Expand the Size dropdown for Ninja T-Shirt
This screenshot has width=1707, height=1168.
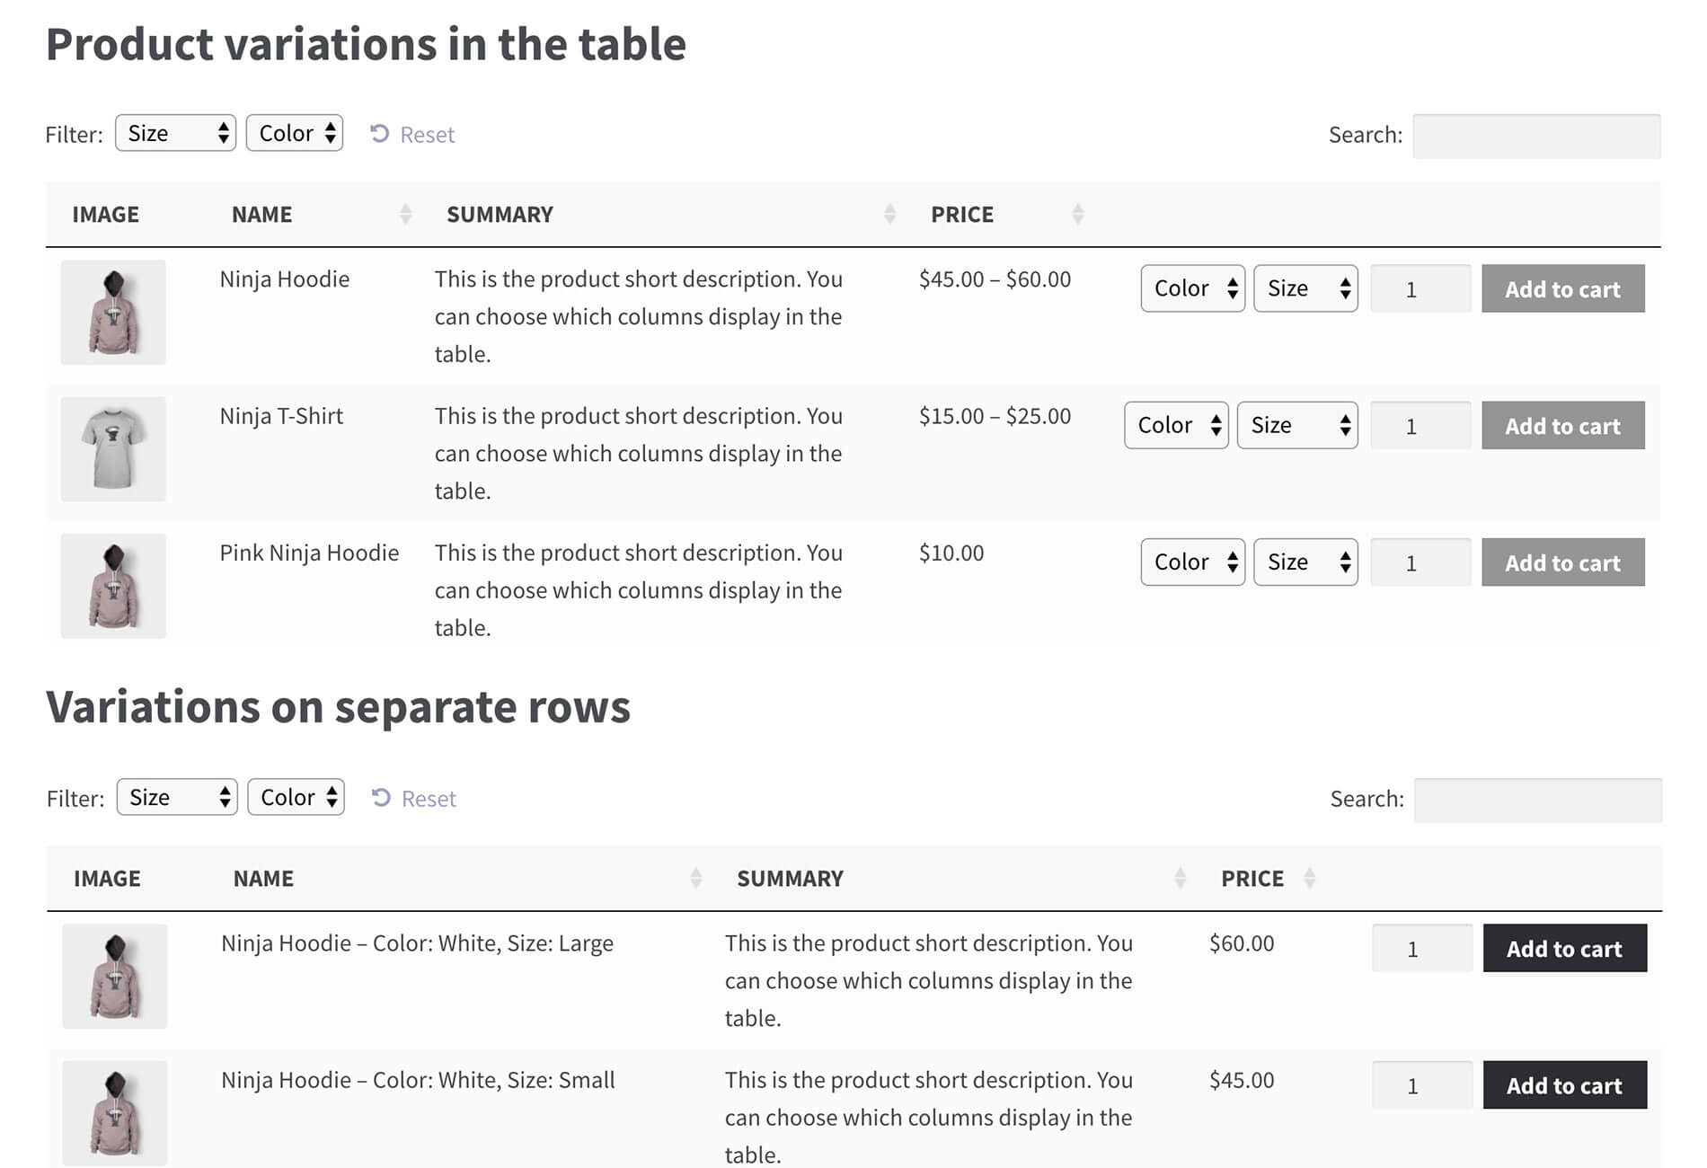(1296, 425)
